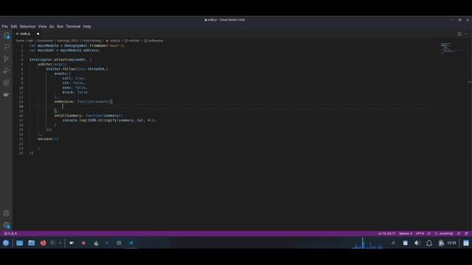Open the Search view in activity bar
472x265 pixels.
tap(7, 47)
